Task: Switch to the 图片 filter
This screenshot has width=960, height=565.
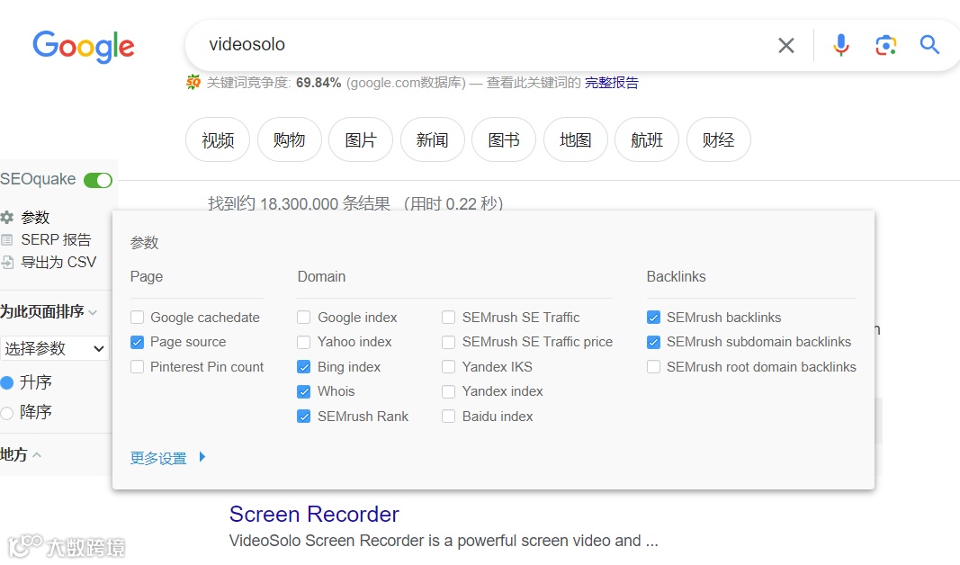Action: [x=361, y=139]
